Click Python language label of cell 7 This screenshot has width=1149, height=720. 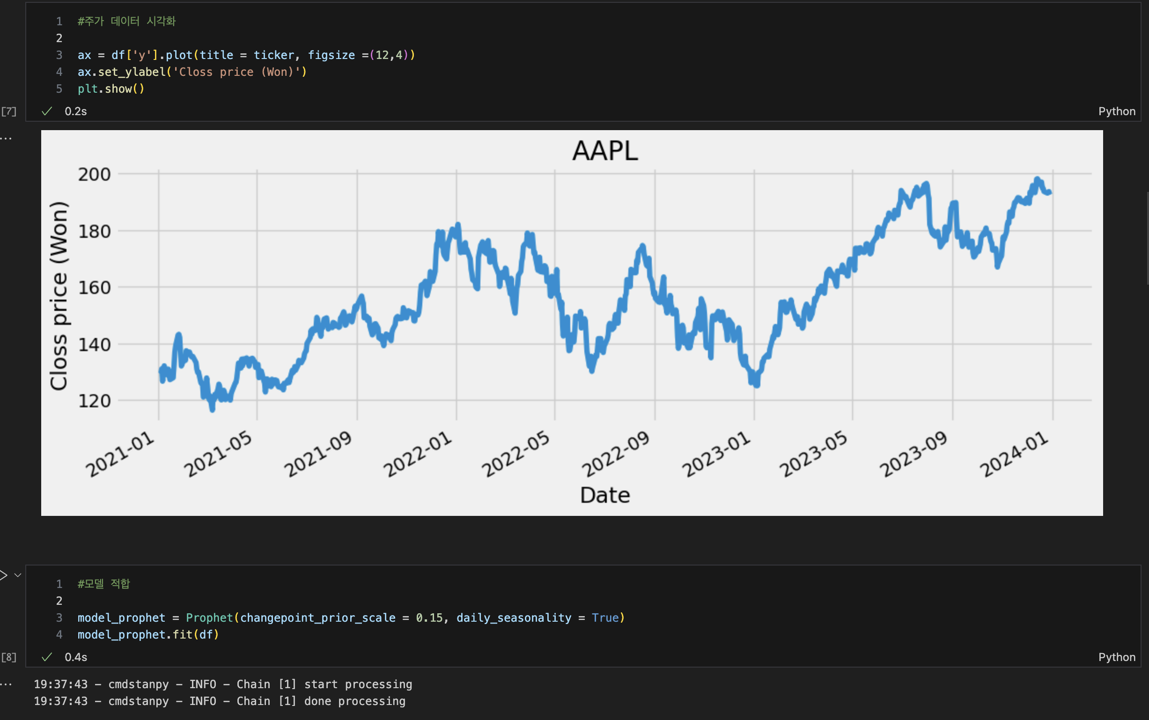1117,111
